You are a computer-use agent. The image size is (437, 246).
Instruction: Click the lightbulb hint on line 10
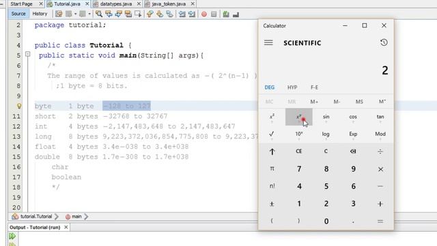[19, 106]
